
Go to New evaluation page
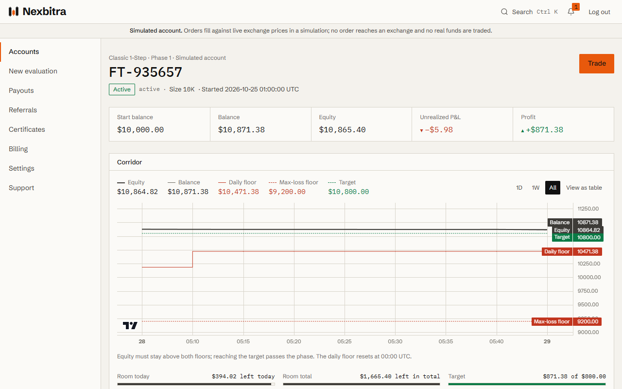click(51, 71)
